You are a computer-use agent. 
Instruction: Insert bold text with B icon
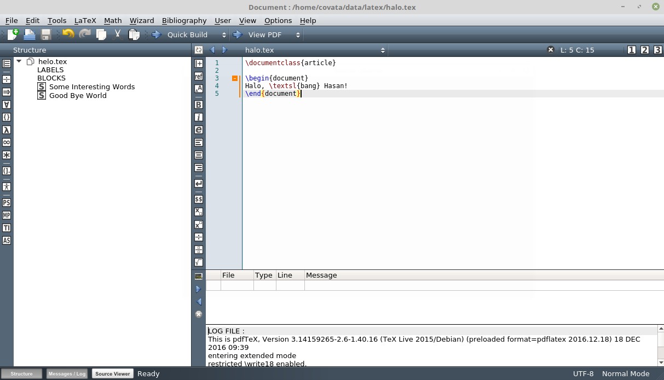[199, 105]
